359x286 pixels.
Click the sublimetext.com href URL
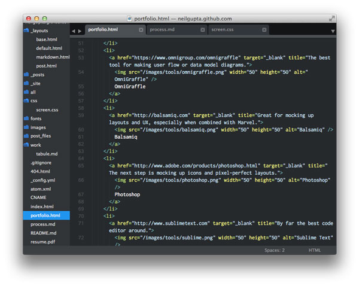pos(171,223)
